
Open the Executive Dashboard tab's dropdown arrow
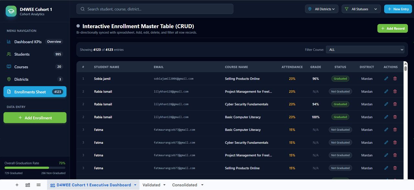[135, 185]
